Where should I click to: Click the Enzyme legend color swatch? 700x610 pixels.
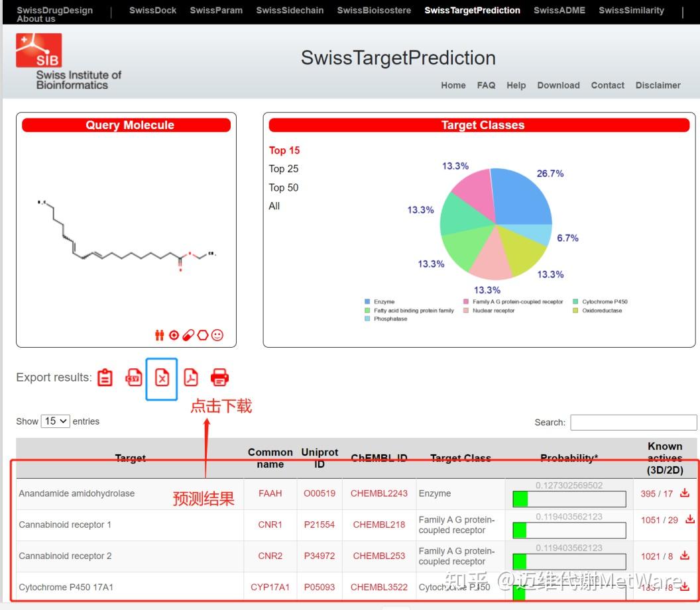[x=367, y=301]
